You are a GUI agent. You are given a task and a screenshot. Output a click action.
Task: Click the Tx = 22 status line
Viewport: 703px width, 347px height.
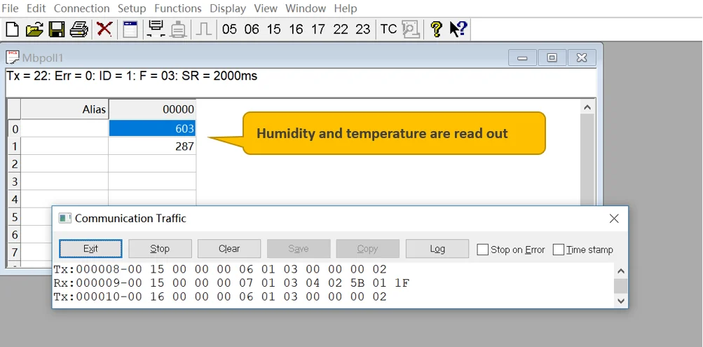pos(132,76)
